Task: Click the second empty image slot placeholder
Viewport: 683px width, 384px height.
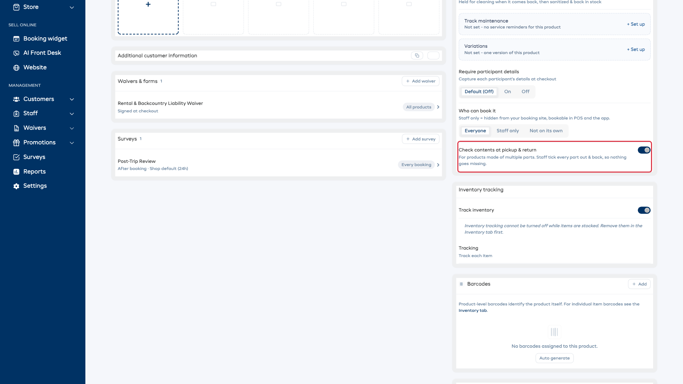Action: pyautogui.click(x=279, y=17)
